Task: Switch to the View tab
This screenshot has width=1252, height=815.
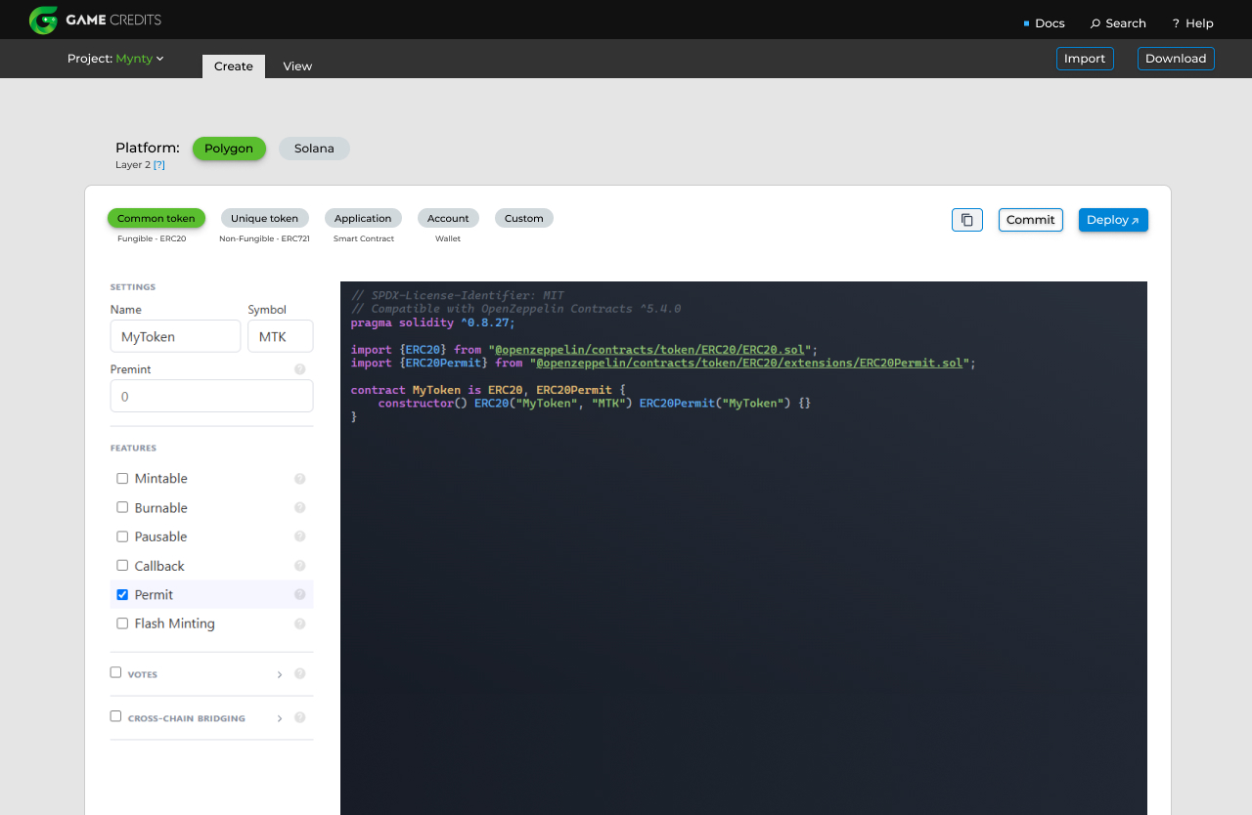Action: click(297, 66)
